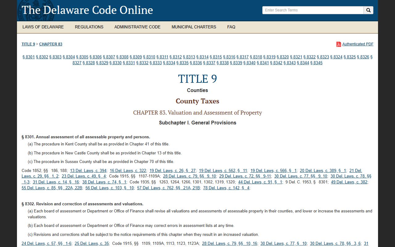Image resolution: width=395 pixels, height=247 pixels.
Task: Jump to section § 8314 link
Action: point(202,57)
